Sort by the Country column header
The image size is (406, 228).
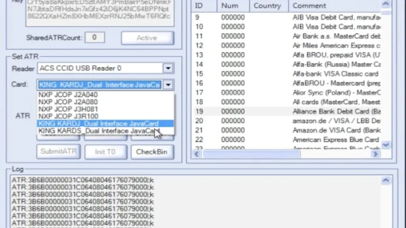[x=269, y=6]
